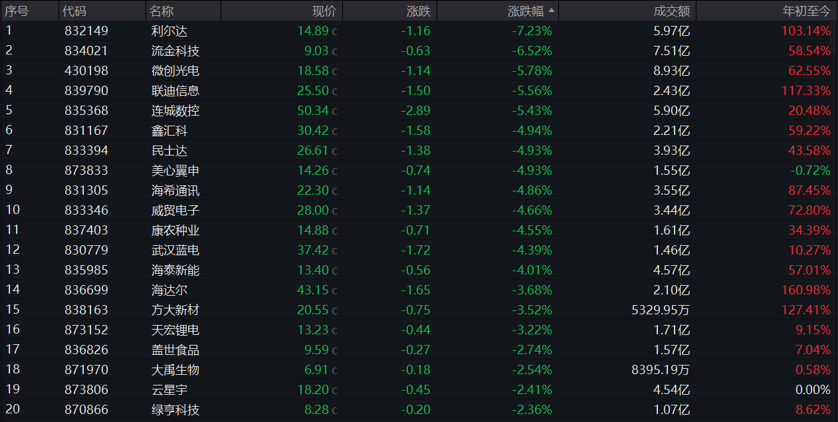Viewport: 838px width, 422px height.
Task: Select stock name 微创光电
Action: coord(175,70)
